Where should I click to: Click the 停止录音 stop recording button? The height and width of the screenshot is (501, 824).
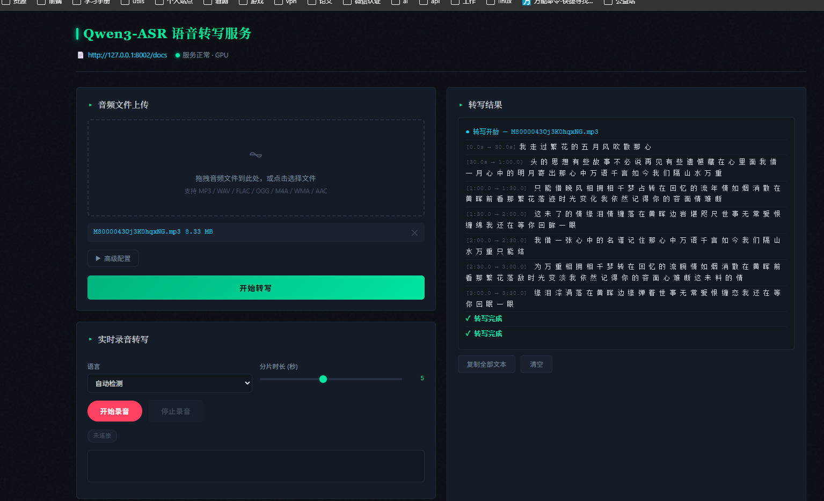pos(176,411)
